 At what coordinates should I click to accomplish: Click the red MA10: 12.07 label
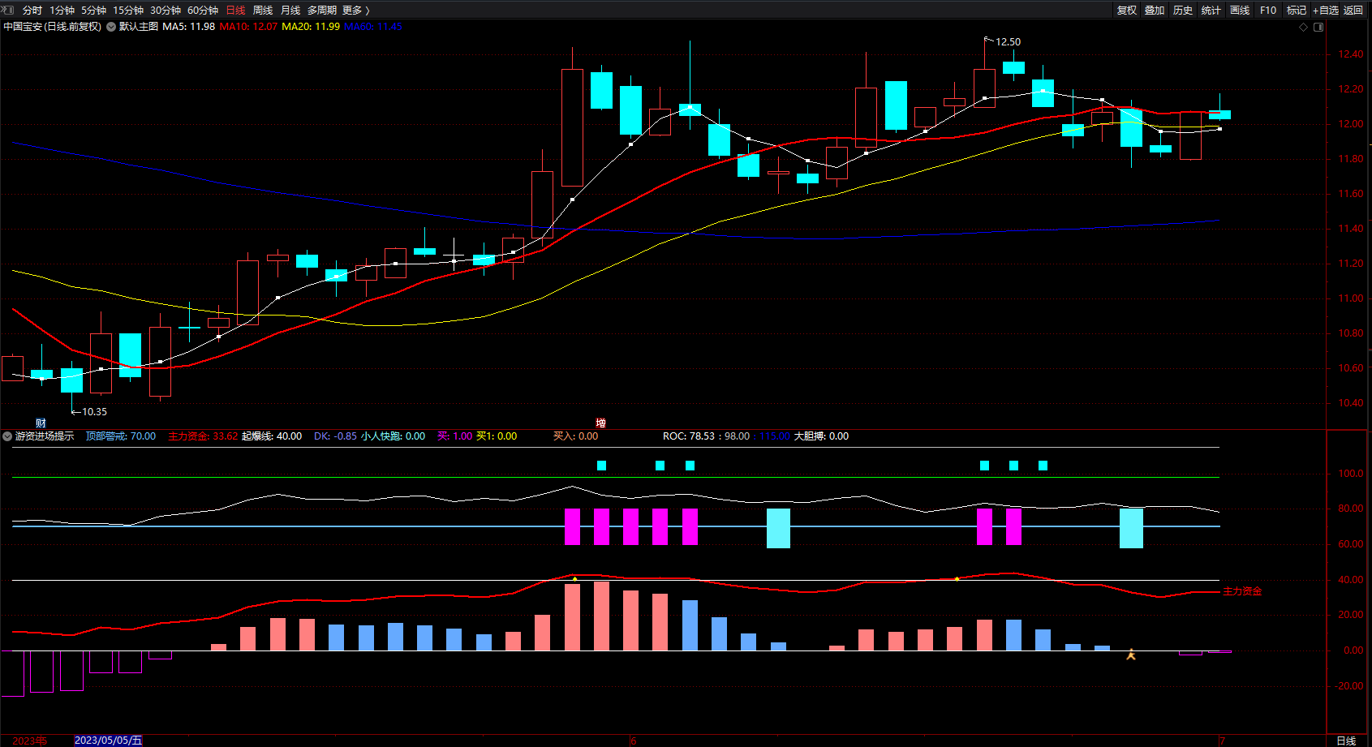pyautogui.click(x=248, y=27)
